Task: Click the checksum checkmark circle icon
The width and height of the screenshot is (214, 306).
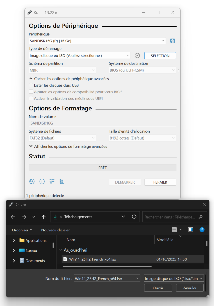Action: tap(137, 55)
